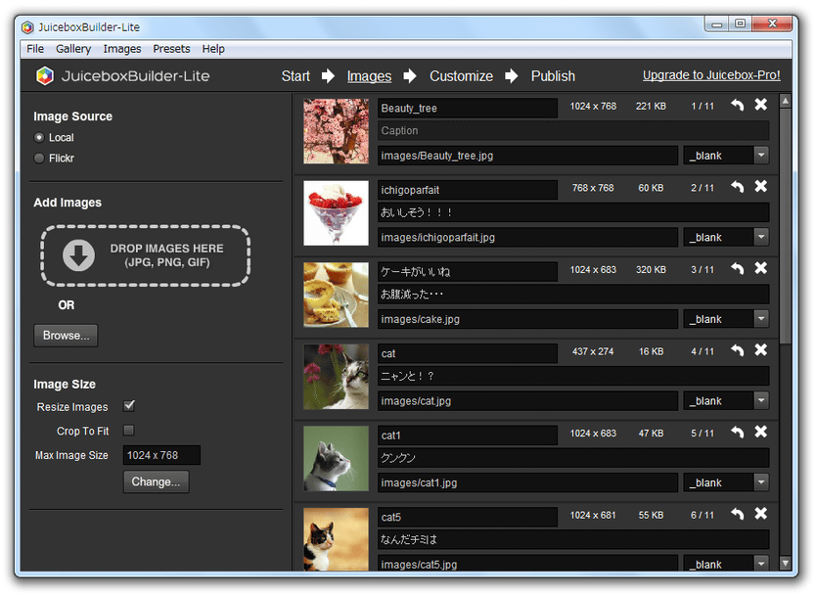The height and width of the screenshot is (595, 816).
Task: Click the arrow icon after Start
Action: click(328, 76)
